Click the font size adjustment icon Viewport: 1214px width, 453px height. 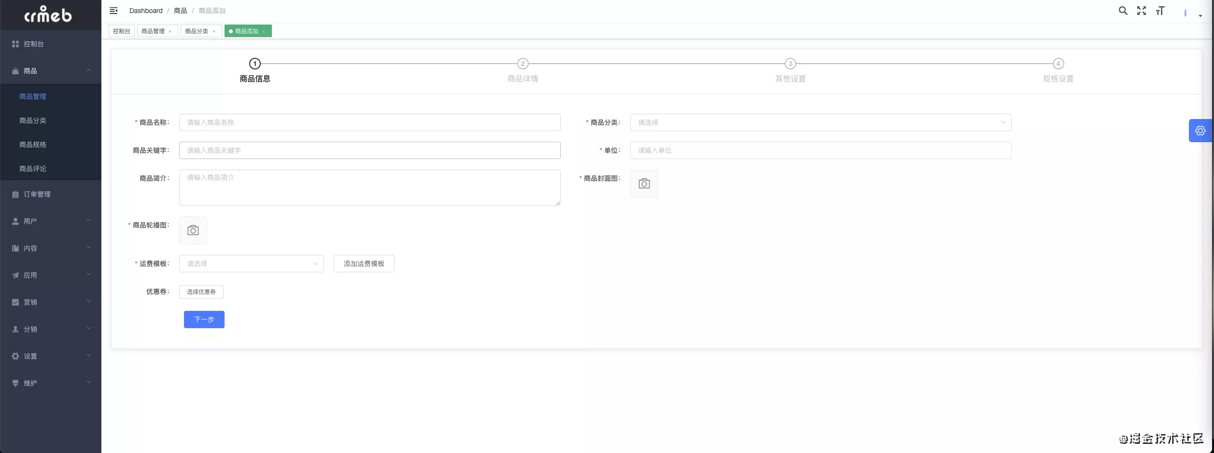point(1160,10)
